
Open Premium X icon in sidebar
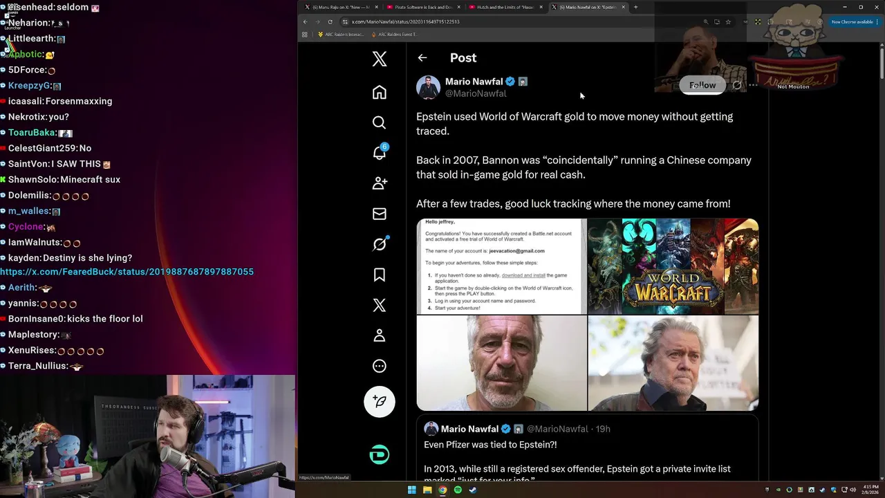379,305
